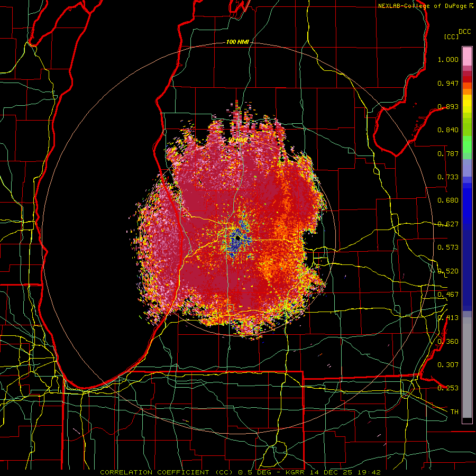Viewport: 476px width, 476px height.
Task: Click the 100 NMI range ring label
Action: click(237, 42)
